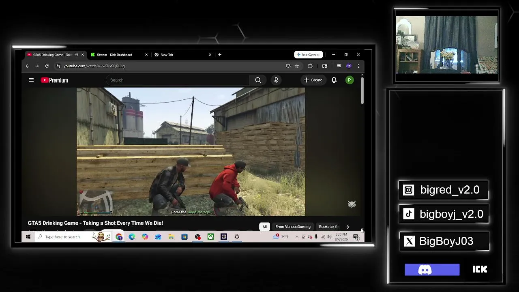This screenshot has width=519, height=292.
Task: Open the Chrome profile avatar
Action: pyautogui.click(x=349, y=66)
